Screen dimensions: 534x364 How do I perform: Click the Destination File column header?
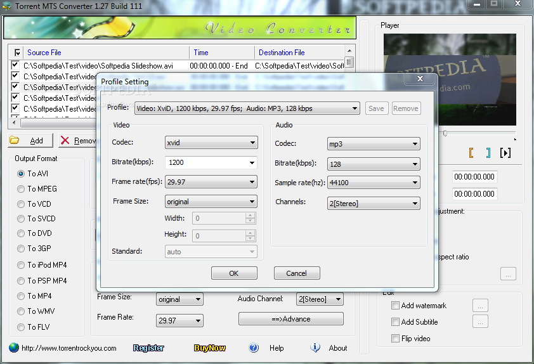coord(300,53)
